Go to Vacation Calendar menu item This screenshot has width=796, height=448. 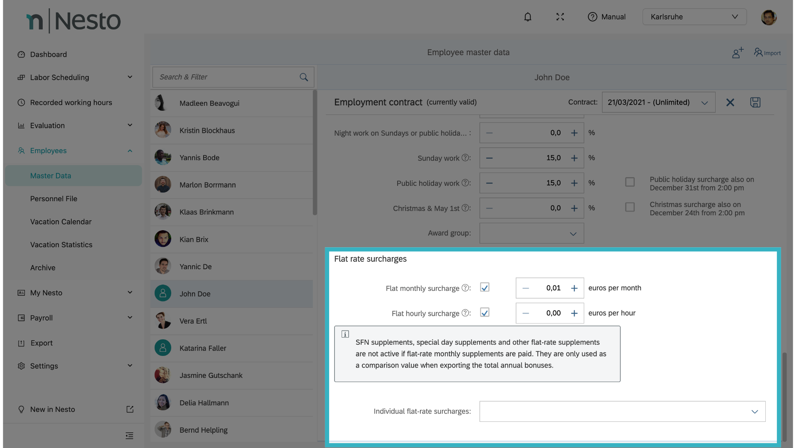click(x=61, y=222)
